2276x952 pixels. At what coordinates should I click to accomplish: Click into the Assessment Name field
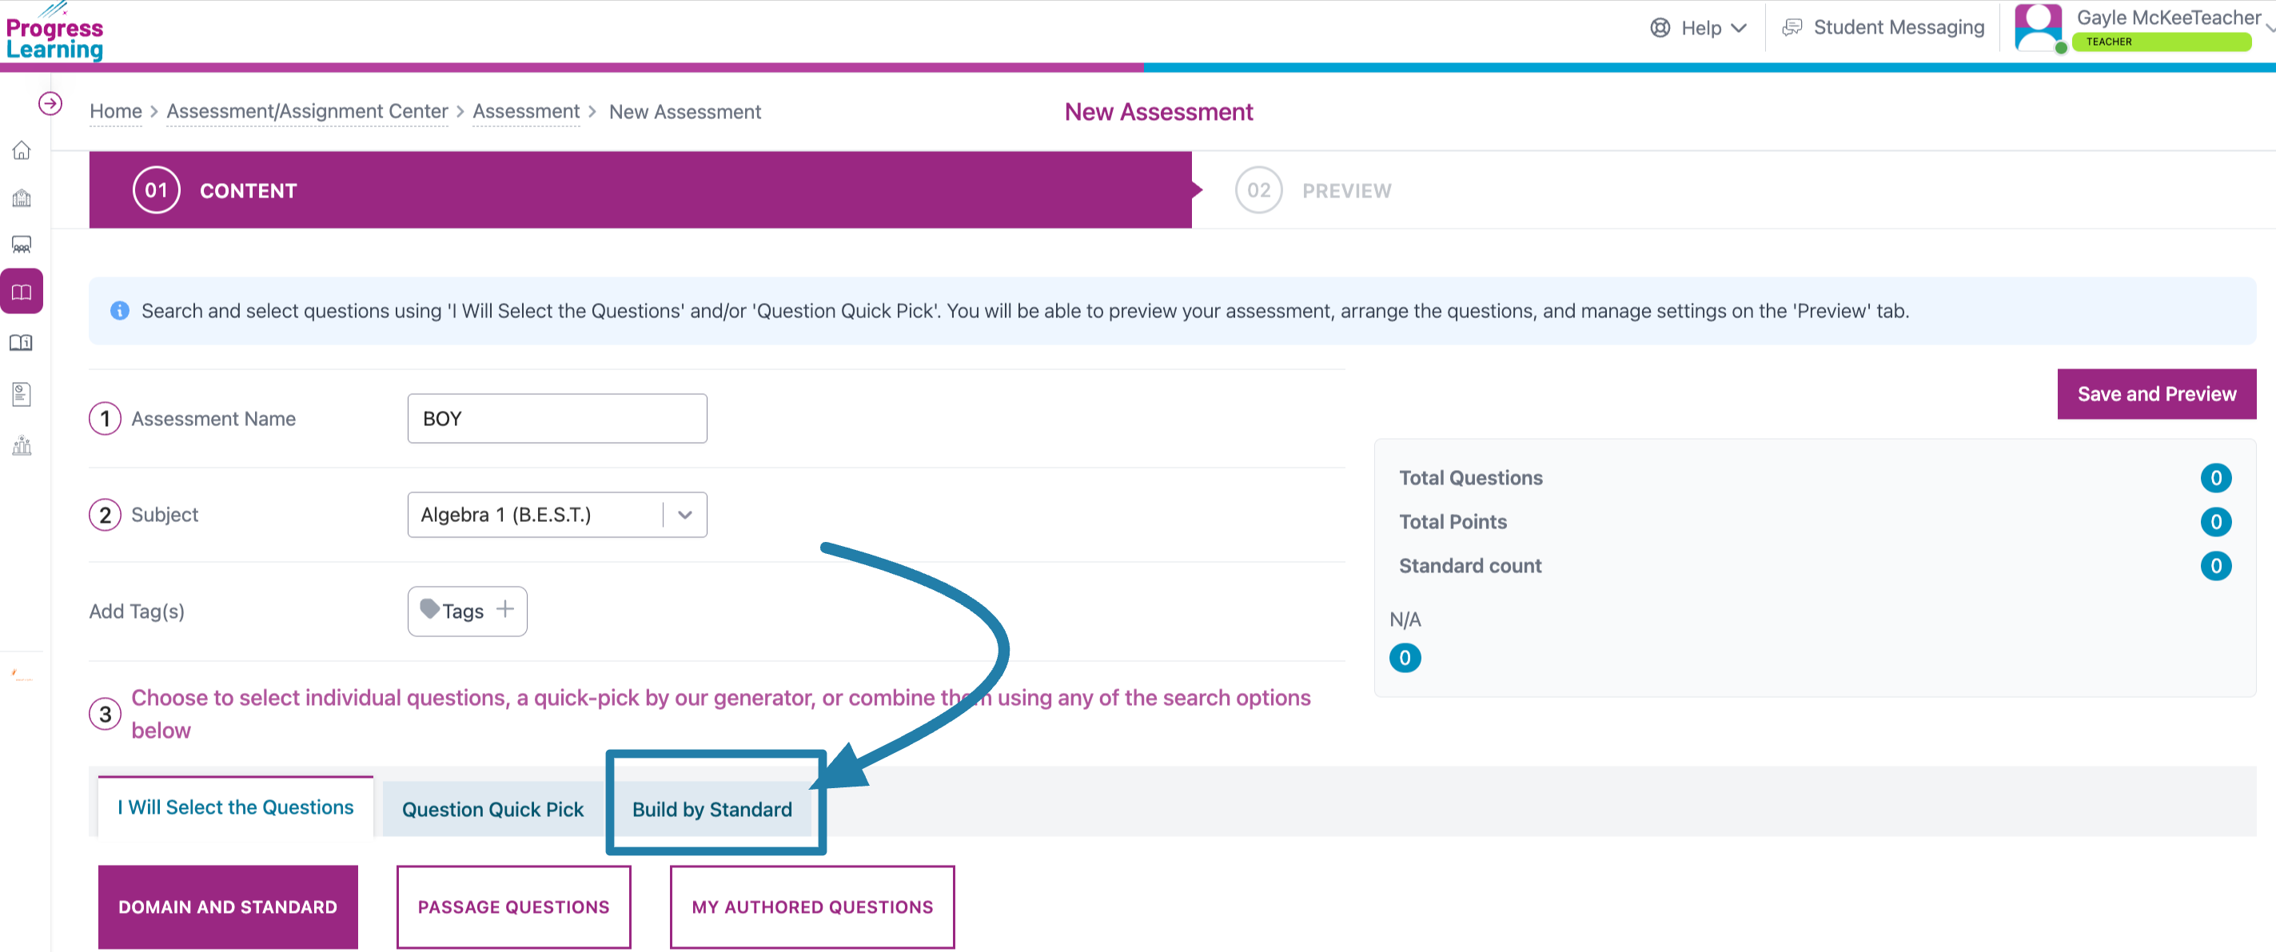(x=556, y=419)
